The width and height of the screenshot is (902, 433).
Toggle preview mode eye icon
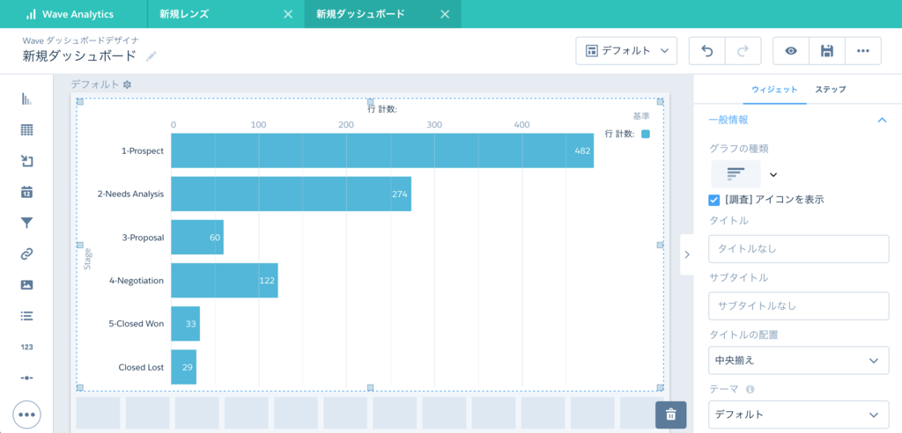[791, 50]
